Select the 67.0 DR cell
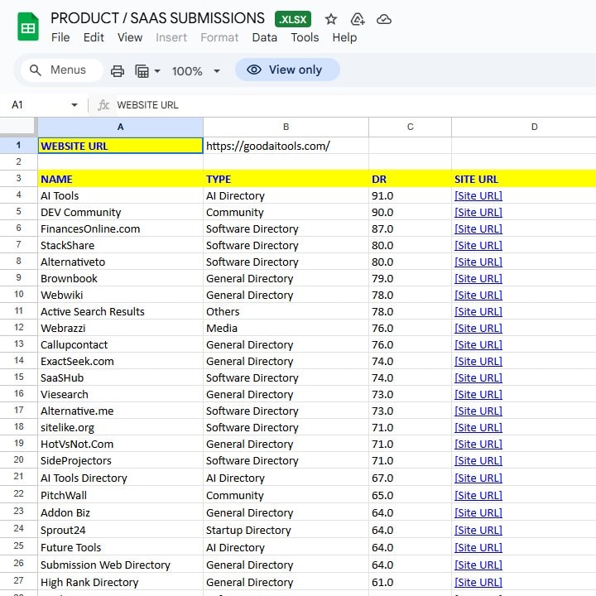The width and height of the screenshot is (596, 596). click(410, 478)
